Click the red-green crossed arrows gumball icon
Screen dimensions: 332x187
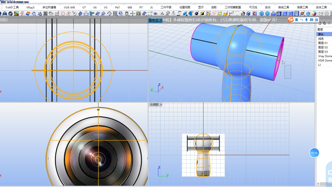point(132,14)
